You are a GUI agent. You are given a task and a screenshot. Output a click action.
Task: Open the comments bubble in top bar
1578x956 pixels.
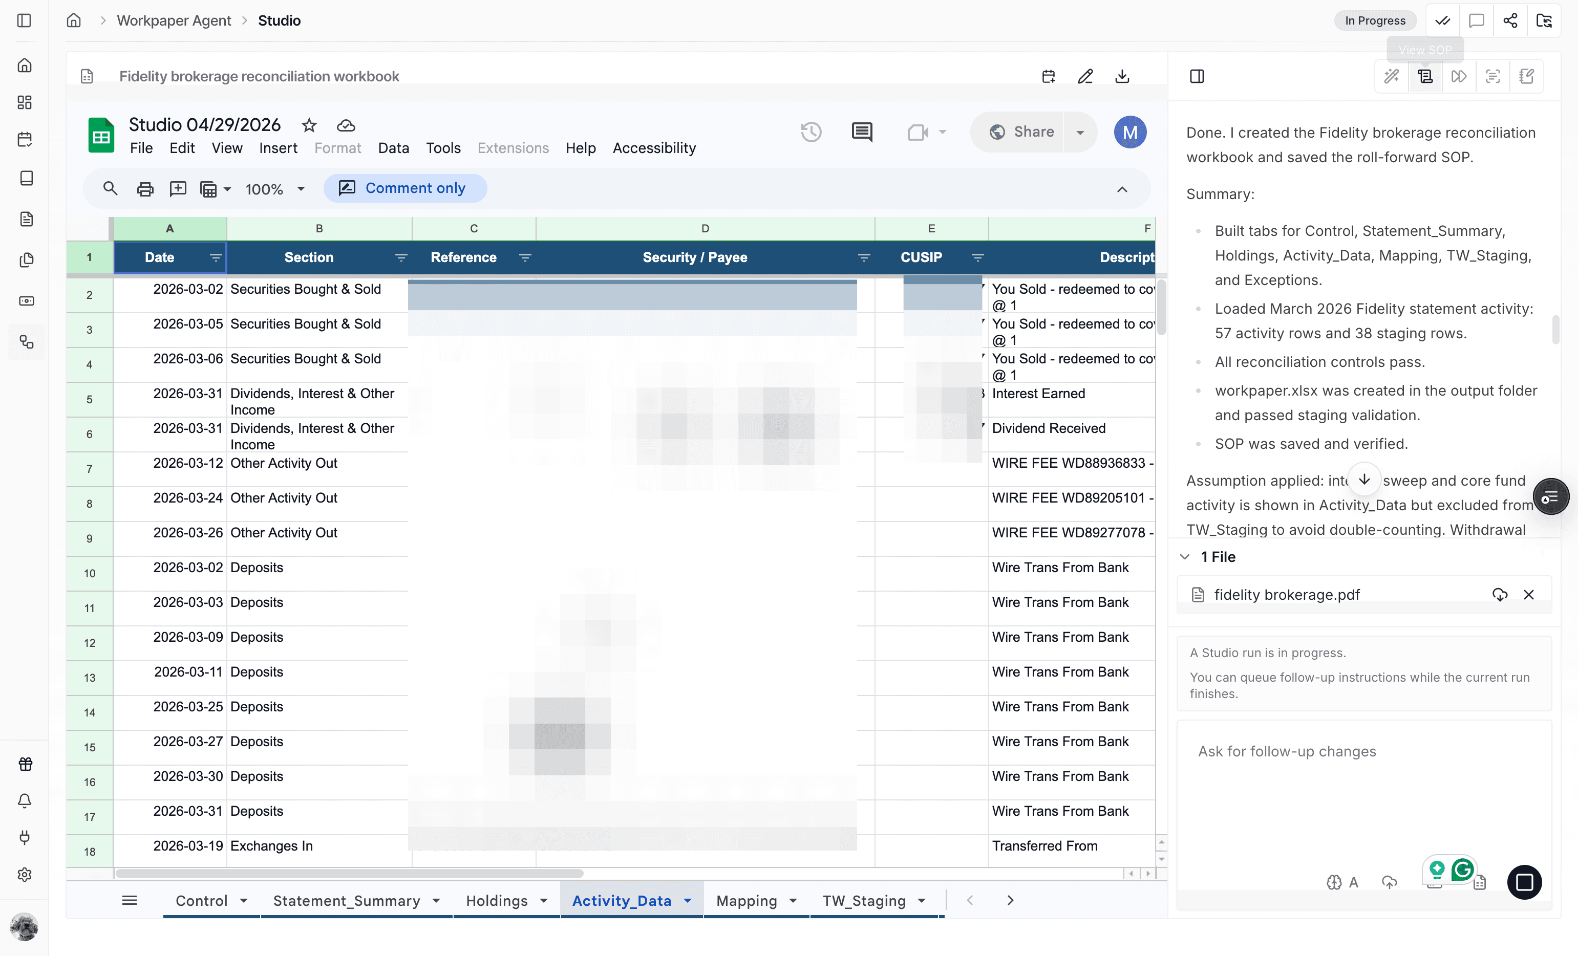[x=1476, y=20]
